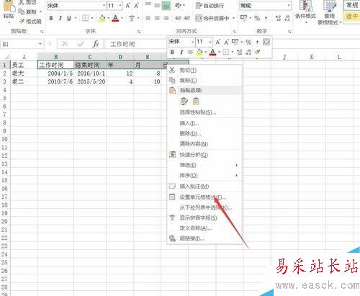
Task: Click the Insert Function fx button
Action: (96, 44)
